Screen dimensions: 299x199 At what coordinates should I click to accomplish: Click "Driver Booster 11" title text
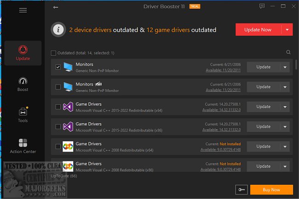point(164,6)
